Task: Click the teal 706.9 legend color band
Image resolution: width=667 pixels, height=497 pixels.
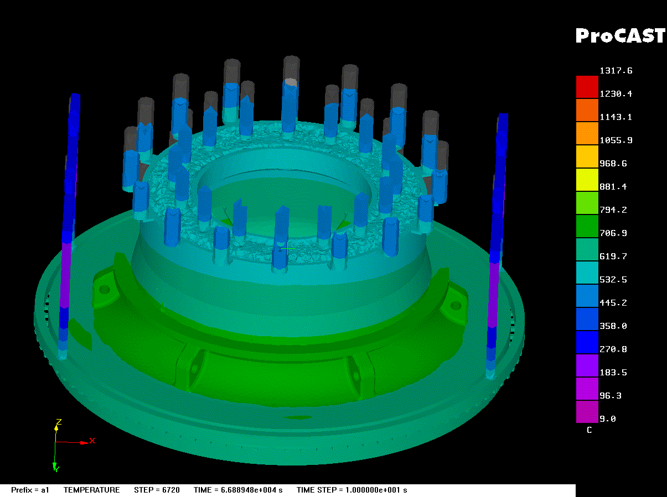Action: point(587,249)
